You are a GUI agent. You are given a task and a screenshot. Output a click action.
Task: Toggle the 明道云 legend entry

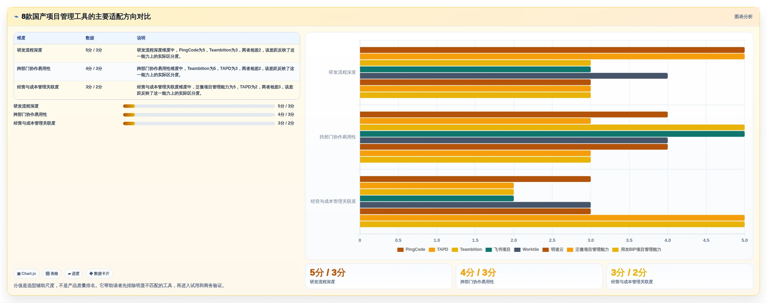coord(553,249)
